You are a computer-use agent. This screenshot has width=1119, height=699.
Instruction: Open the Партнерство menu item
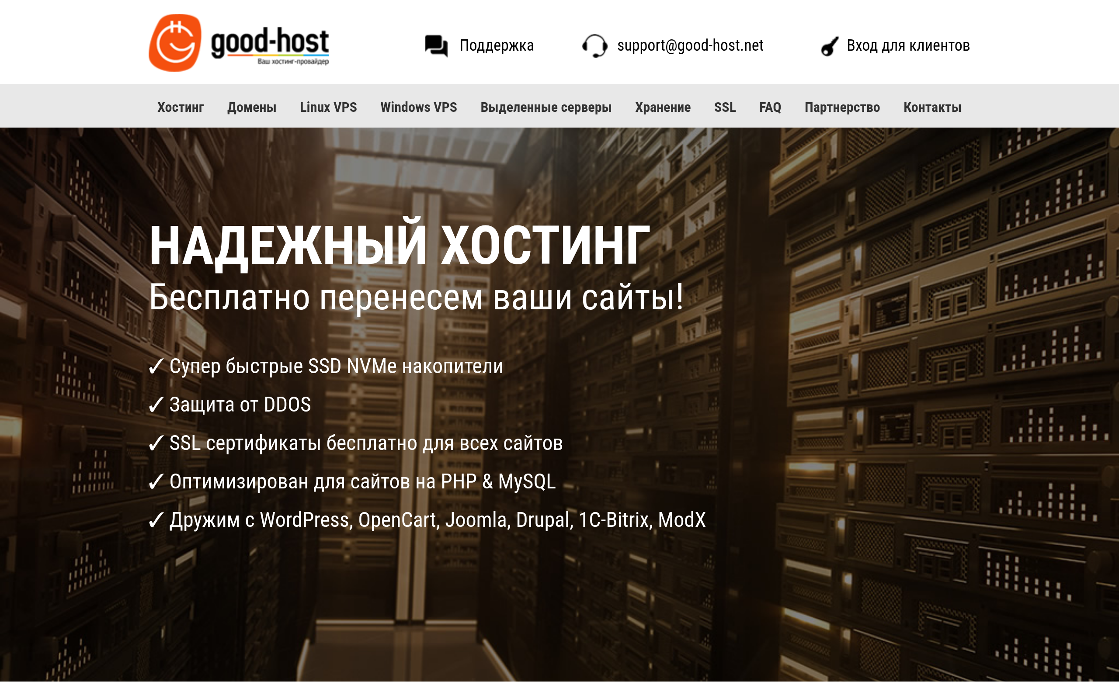pyautogui.click(x=842, y=107)
